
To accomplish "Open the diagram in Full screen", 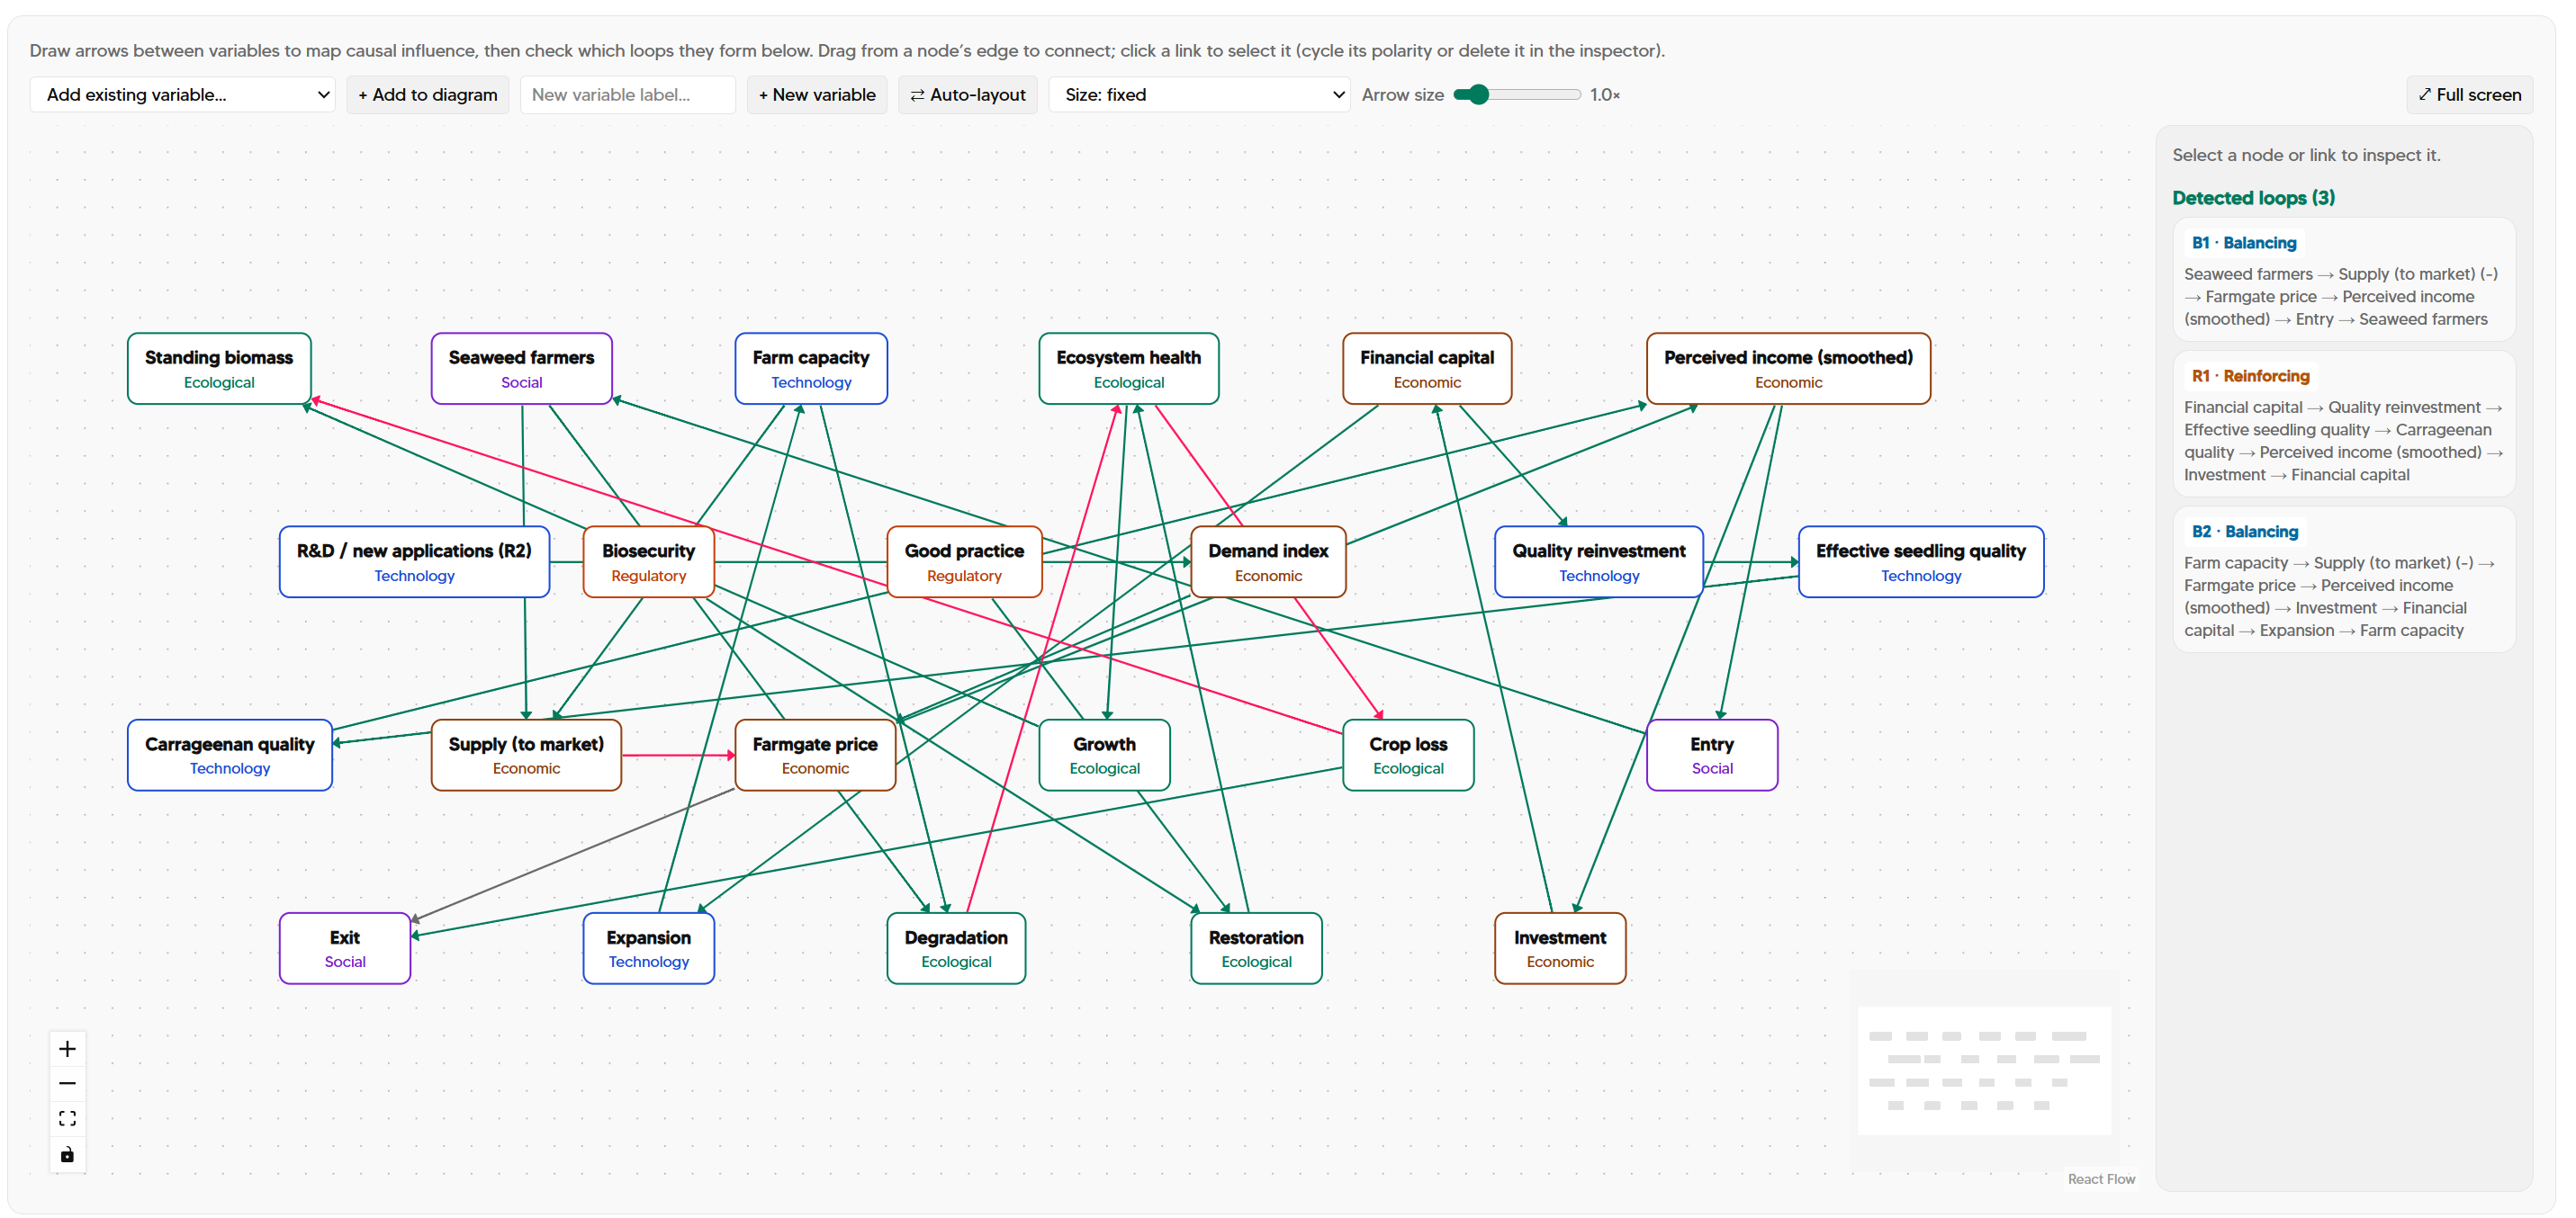I will [2469, 95].
